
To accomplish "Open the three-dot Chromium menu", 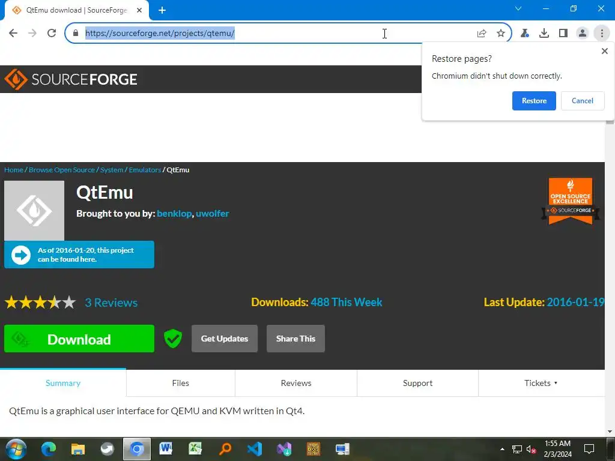I will [x=602, y=34].
